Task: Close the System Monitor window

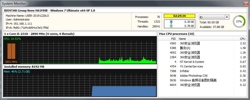Action: click(246, 3)
